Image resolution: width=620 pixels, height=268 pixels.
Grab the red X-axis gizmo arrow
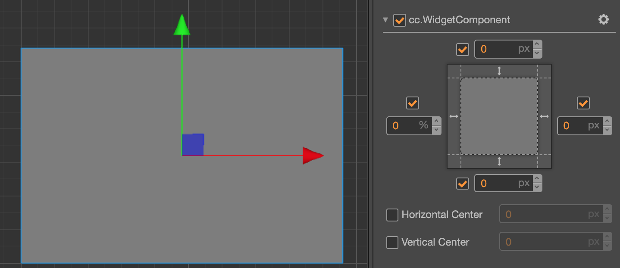pyautogui.click(x=313, y=156)
